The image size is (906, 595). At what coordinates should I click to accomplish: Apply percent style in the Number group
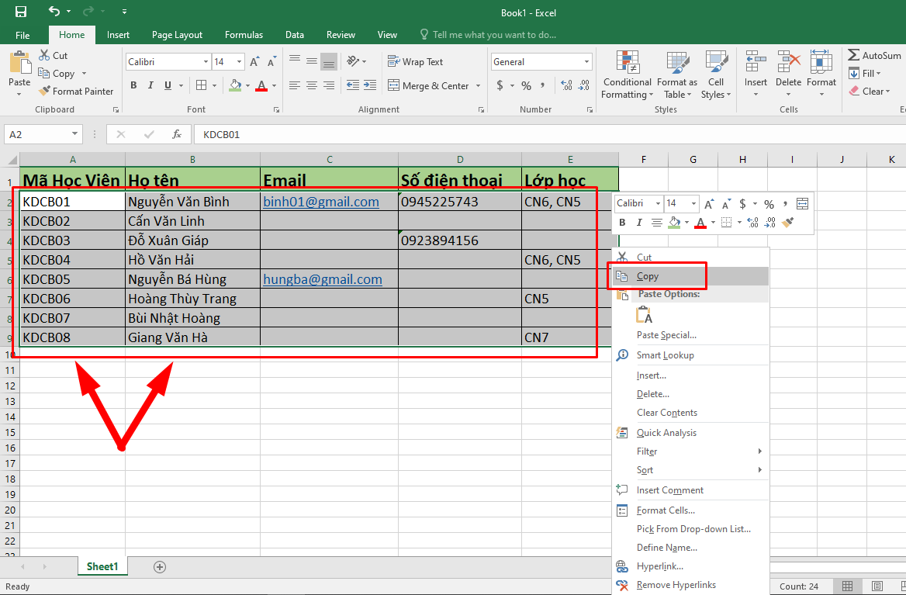526,85
